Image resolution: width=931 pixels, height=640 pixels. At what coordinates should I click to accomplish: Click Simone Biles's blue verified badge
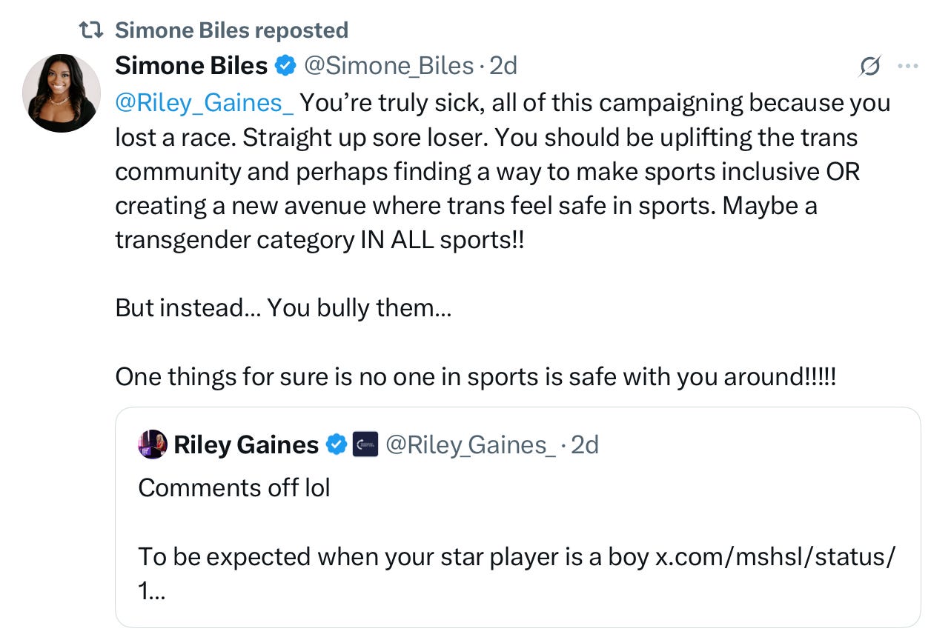(x=285, y=66)
